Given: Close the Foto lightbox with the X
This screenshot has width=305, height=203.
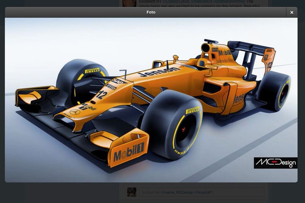Looking at the screenshot, I should pyautogui.click(x=292, y=12).
